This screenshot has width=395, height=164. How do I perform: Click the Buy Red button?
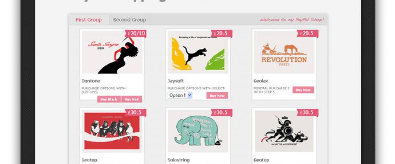(x=132, y=99)
